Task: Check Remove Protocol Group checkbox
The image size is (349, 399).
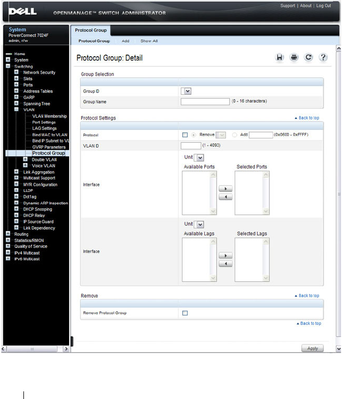Action: [185, 313]
